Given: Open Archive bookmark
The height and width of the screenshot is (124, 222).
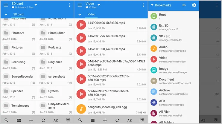Looking at the screenshot, I should tap(174, 92).
